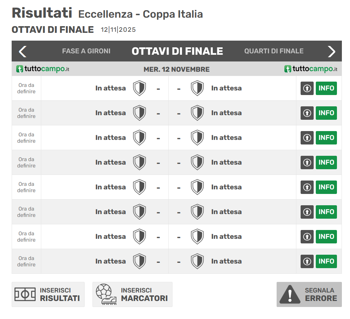The height and width of the screenshot is (319, 350).
Task: Open INFO for the sixth match
Action: (x=326, y=212)
